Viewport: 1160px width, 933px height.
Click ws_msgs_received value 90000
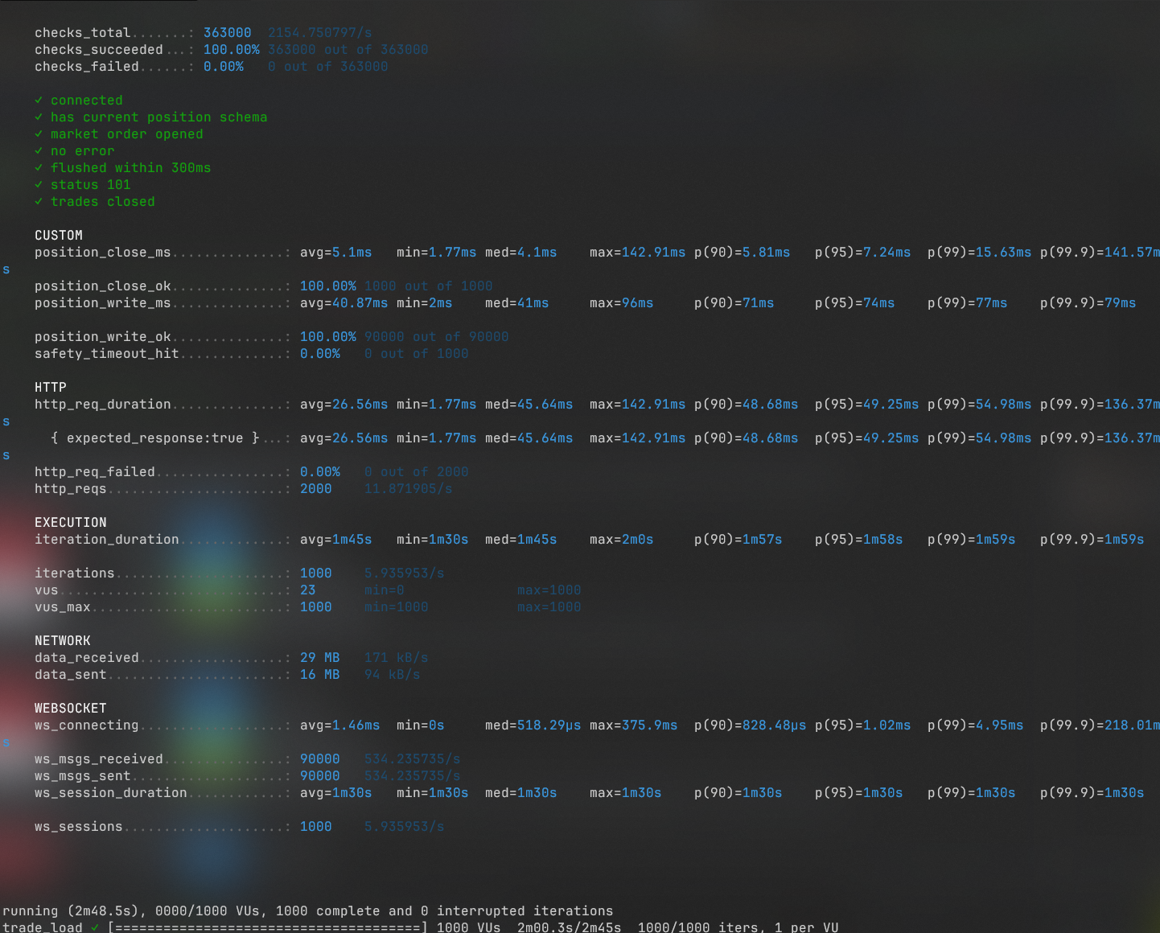[319, 759]
